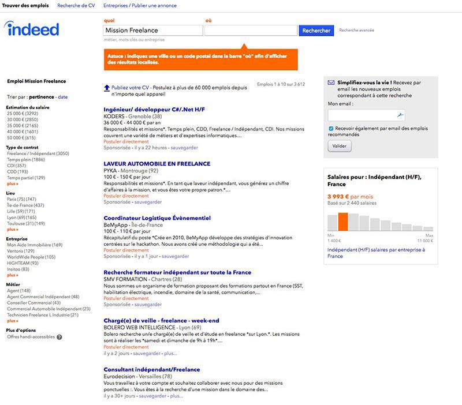Filter by salary 50 000 € (615)
The width and height of the screenshot is (462, 405).
[x=21, y=138]
